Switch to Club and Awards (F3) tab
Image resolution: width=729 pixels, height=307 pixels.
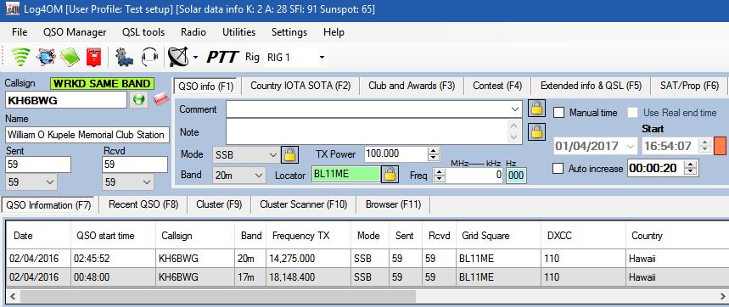pyautogui.click(x=412, y=86)
